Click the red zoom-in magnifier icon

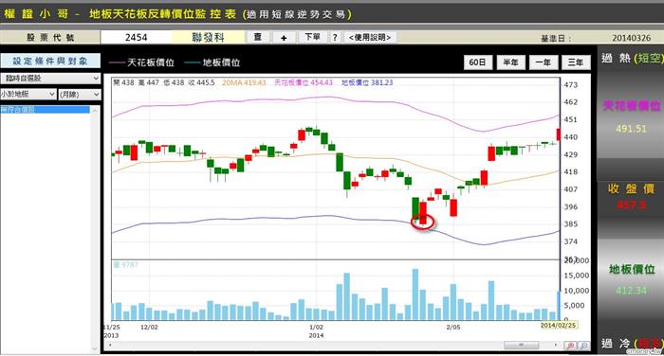(570, 346)
